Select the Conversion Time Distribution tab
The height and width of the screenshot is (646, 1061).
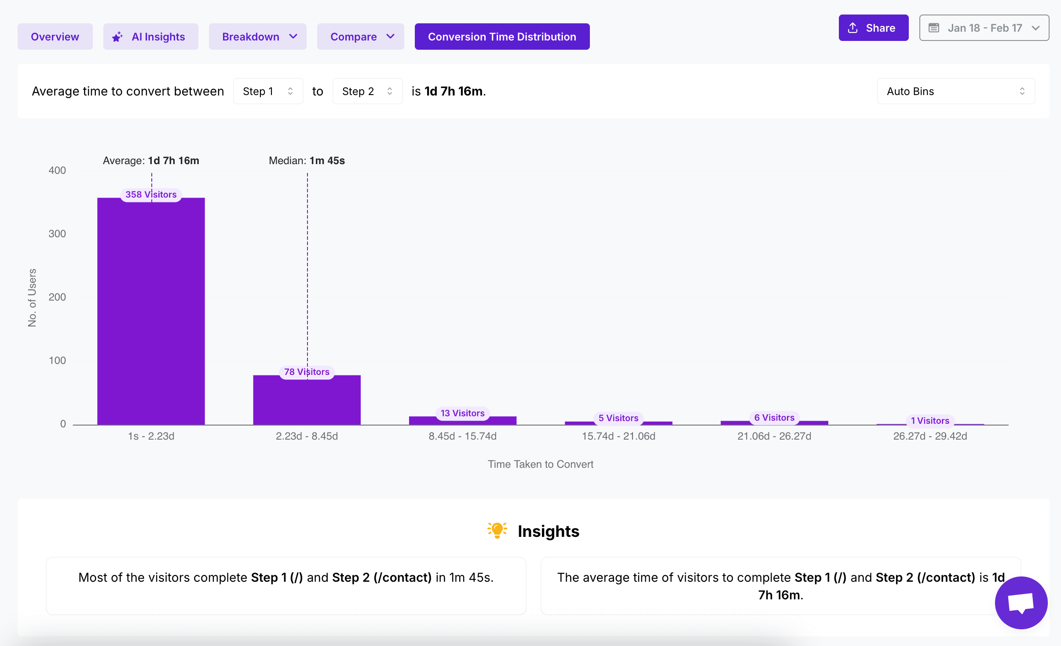pyautogui.click(x=502, y=37)
